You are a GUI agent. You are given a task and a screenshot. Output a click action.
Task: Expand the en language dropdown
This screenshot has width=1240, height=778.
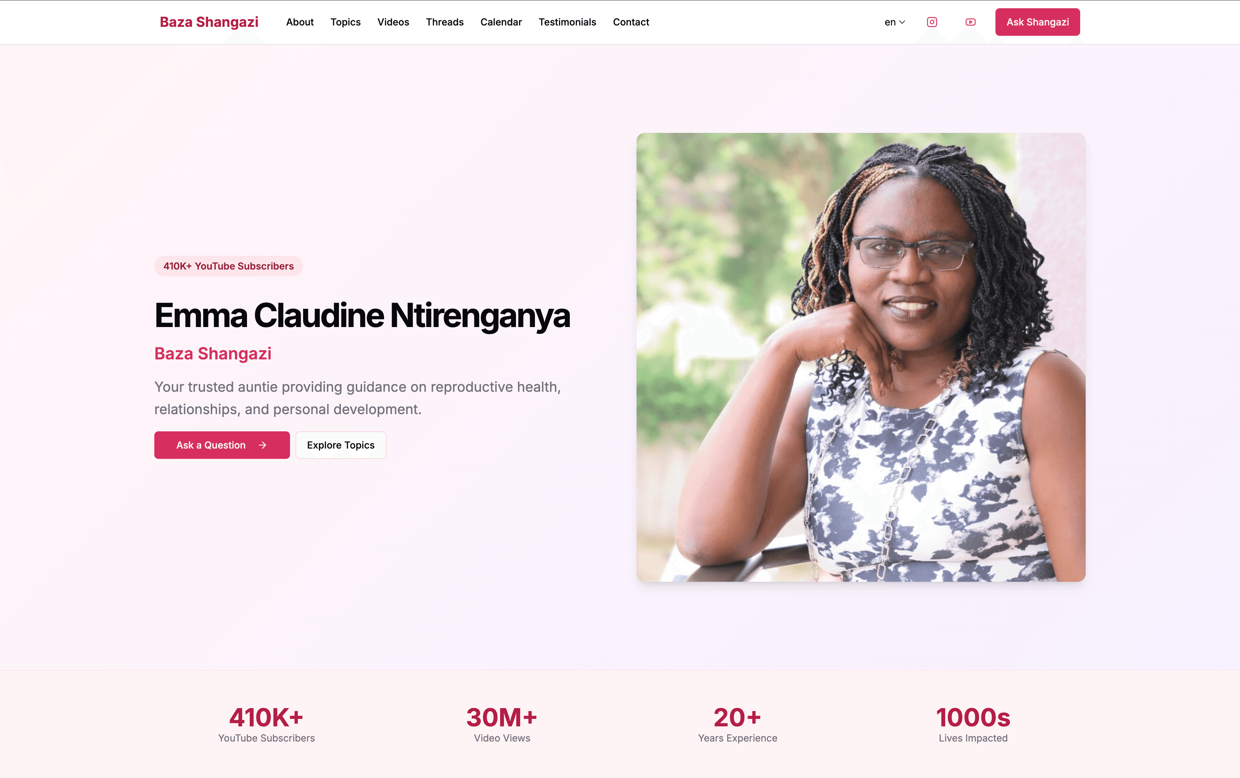click(x=895, y=22)
